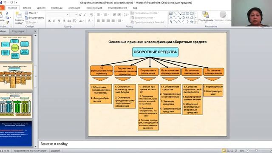Click the Decrease Indent icon
The image size is (272, 153).
114,15
